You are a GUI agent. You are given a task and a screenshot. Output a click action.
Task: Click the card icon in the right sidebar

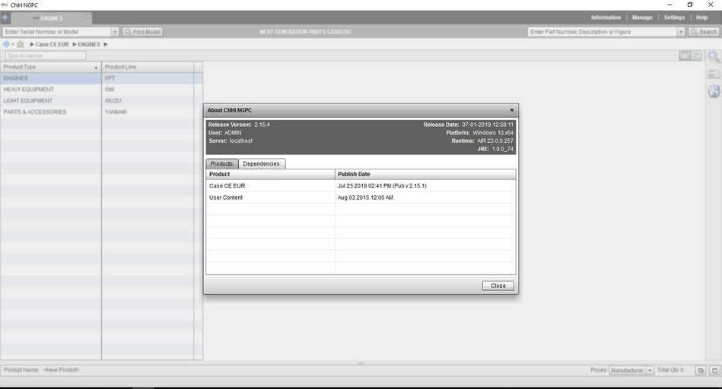point(714,74)
